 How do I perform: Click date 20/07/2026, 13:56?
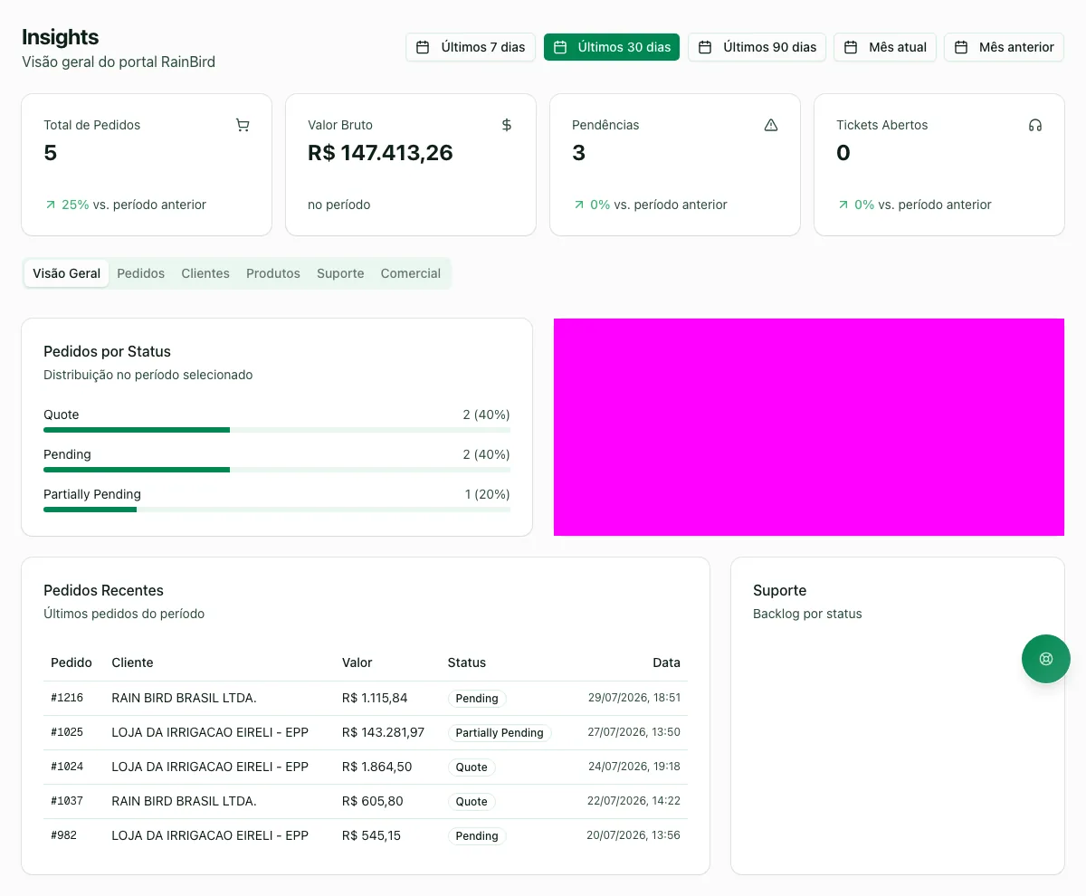click(x=633, y=835)
